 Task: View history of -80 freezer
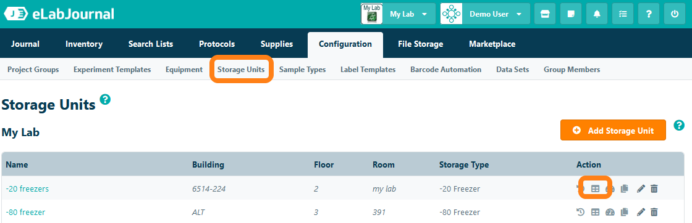(581, 212)
